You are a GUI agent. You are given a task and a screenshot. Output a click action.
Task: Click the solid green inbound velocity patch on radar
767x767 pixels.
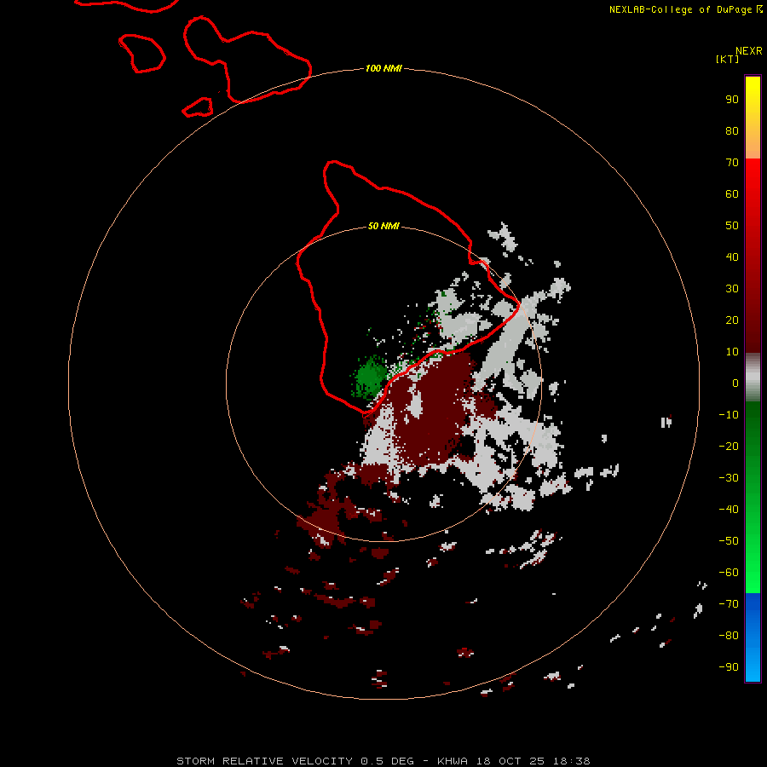[368, 378]
